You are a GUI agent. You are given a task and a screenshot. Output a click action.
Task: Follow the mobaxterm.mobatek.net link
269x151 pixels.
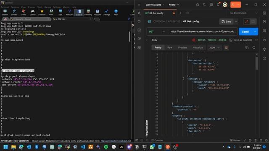point(116,141)
